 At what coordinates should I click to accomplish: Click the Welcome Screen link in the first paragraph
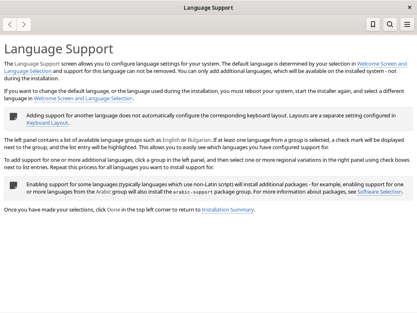click(x=382, y=64)
